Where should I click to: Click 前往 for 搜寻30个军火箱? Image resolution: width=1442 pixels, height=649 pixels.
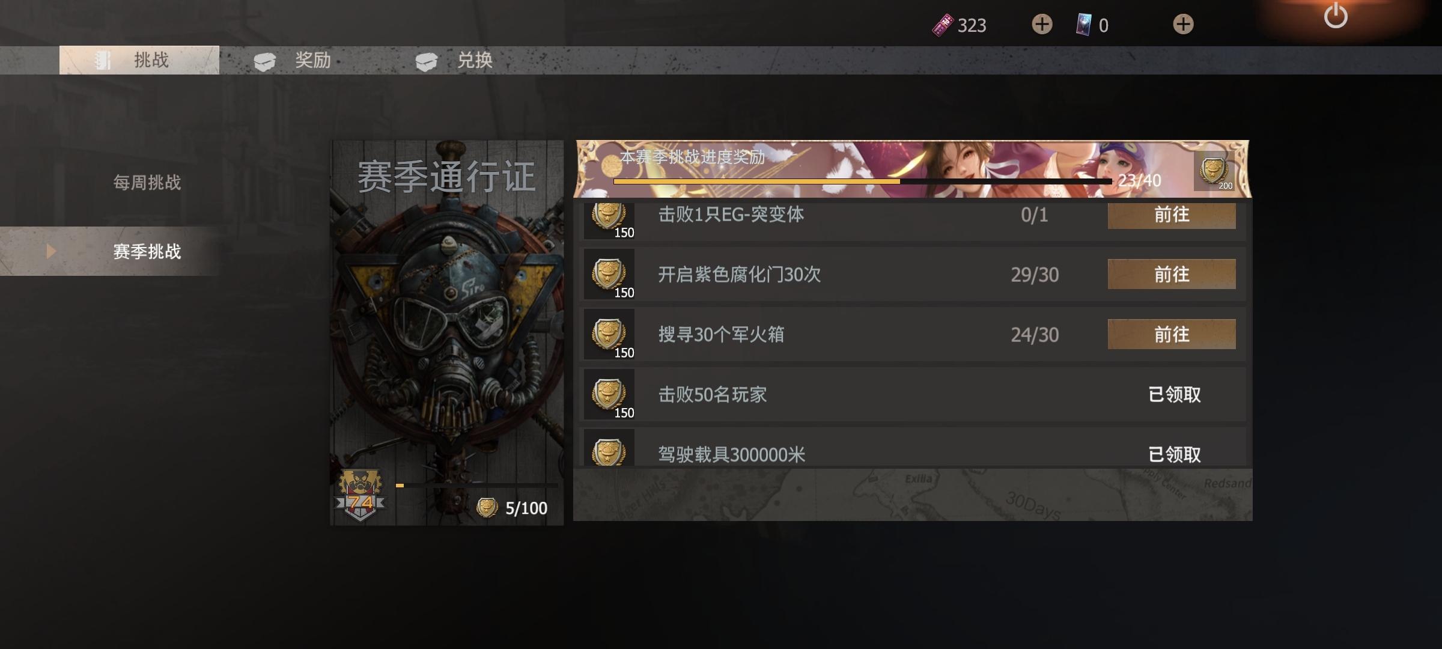(x=1172, y=334)
